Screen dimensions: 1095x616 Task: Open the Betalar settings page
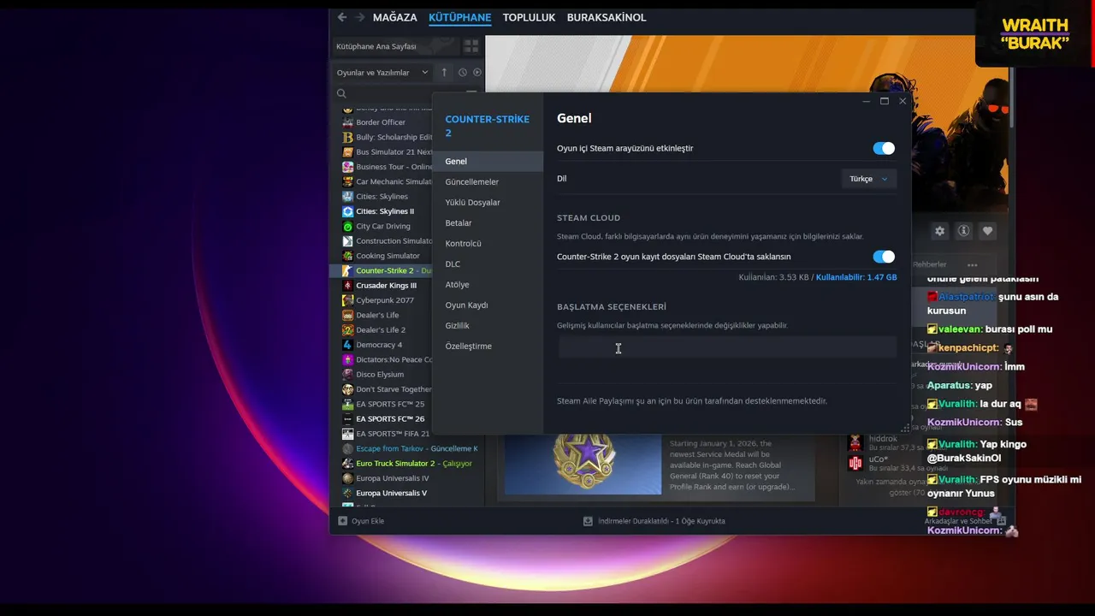pyautogui.click(x=488, y=223)
